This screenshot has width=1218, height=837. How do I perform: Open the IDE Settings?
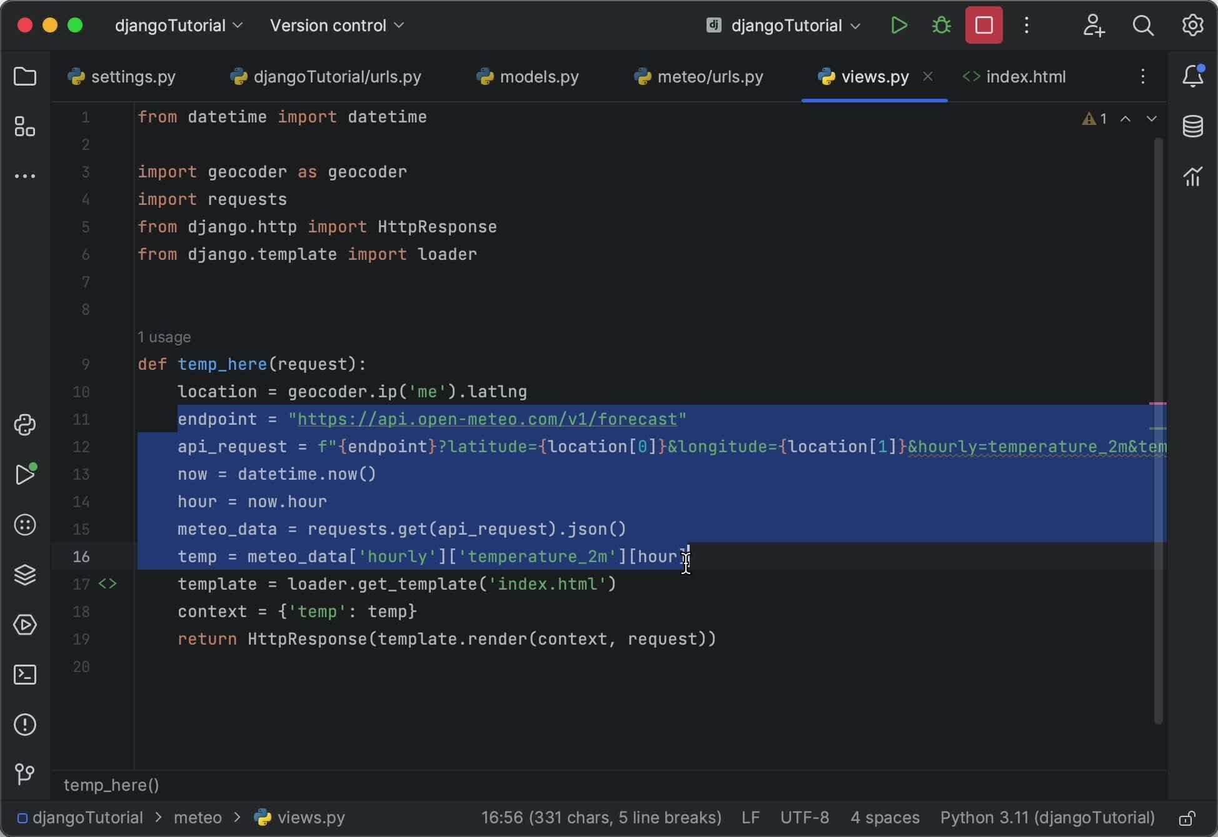[x=1193, y=25]
